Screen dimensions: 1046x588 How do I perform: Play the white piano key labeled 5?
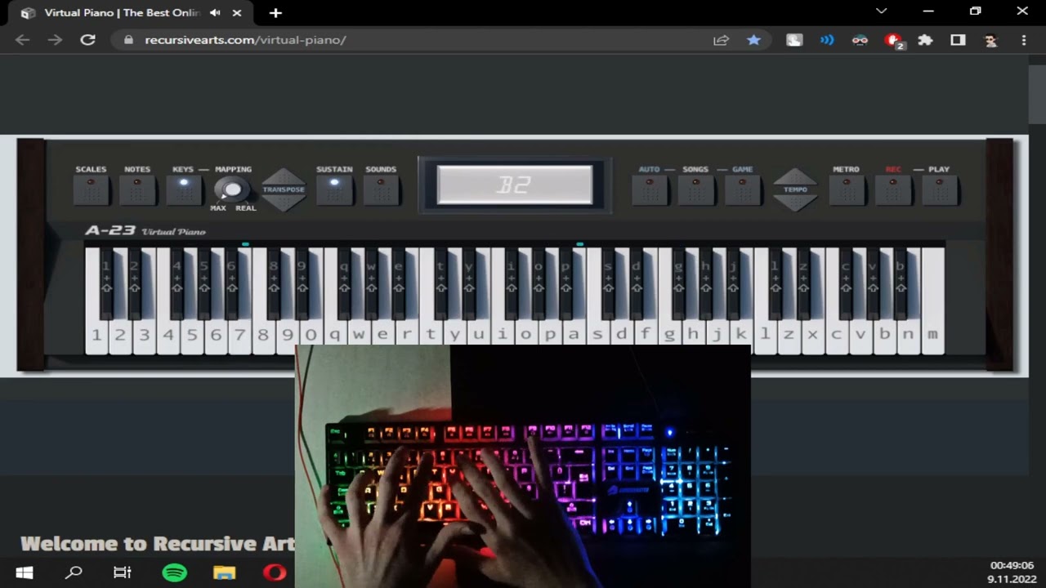192,335
